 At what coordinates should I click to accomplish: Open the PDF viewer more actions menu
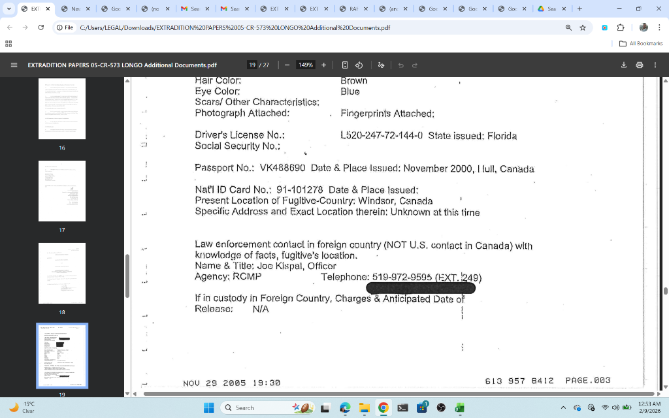655,65
